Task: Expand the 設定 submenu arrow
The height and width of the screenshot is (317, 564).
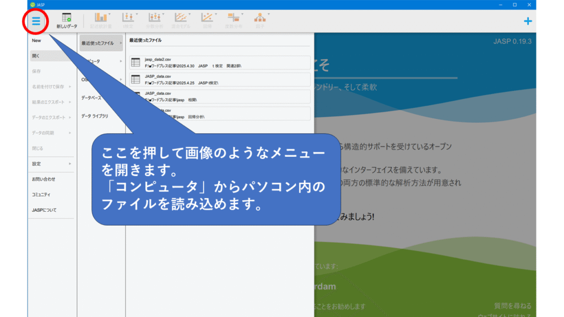Action: click(70, 164)
